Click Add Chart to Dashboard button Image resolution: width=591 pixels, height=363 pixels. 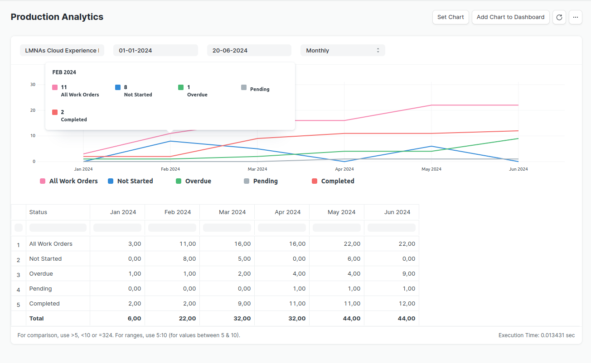tap(511, 17)
